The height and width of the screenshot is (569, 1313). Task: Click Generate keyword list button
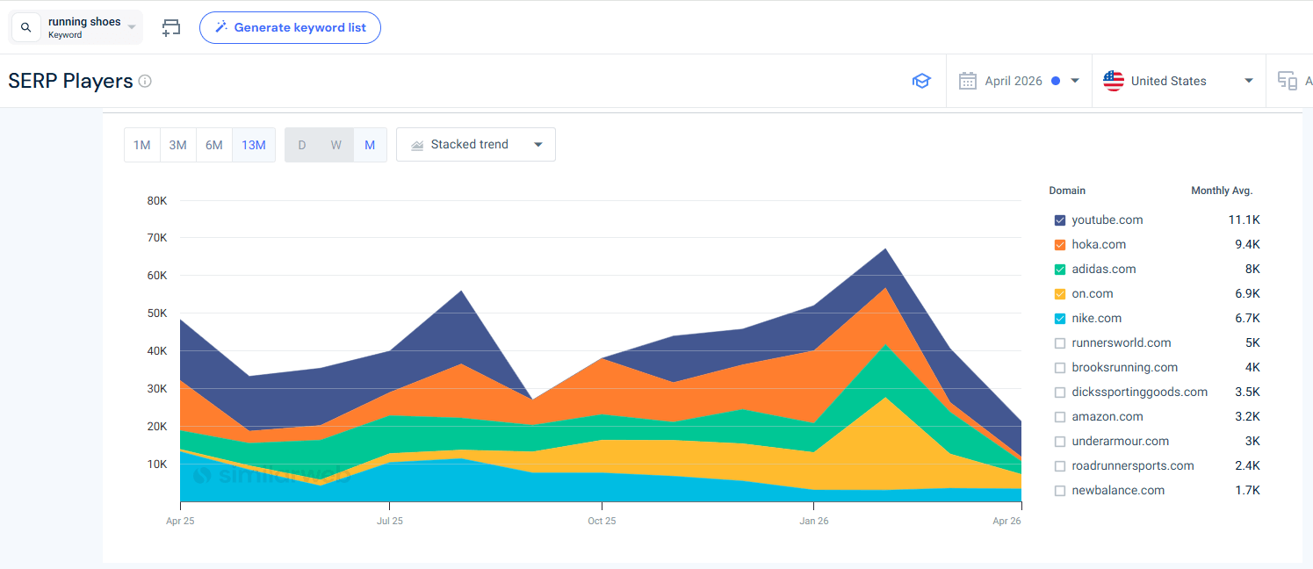point(290,27)
